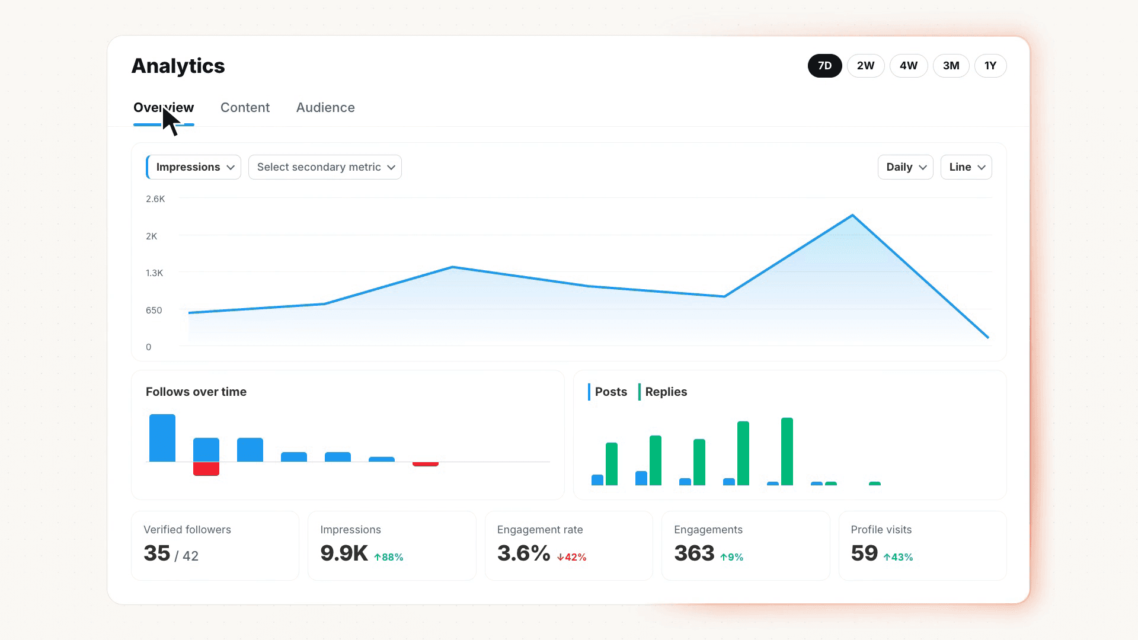
Task: Open the Impressions metric dropdown
Action: click(194, 167)
